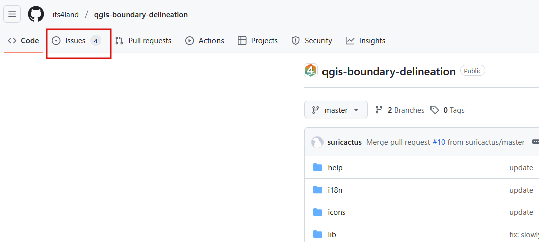
Task: Open the master branch dropdown
Action: coord(336,110)
